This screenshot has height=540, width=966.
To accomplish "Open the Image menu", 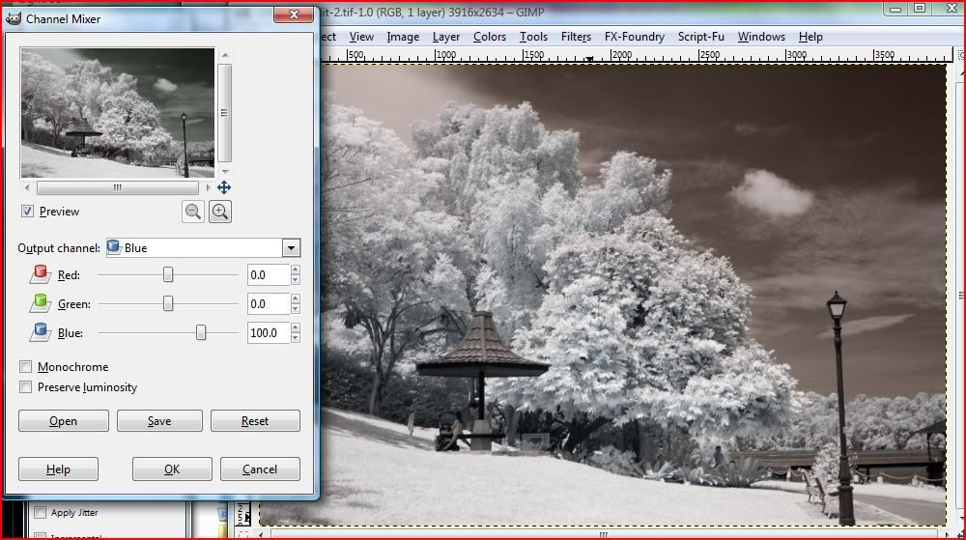I will pyautogui.click(x=403, y=37).
